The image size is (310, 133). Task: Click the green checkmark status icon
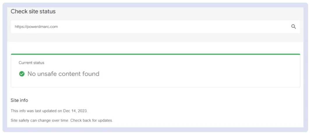[22, 74]
